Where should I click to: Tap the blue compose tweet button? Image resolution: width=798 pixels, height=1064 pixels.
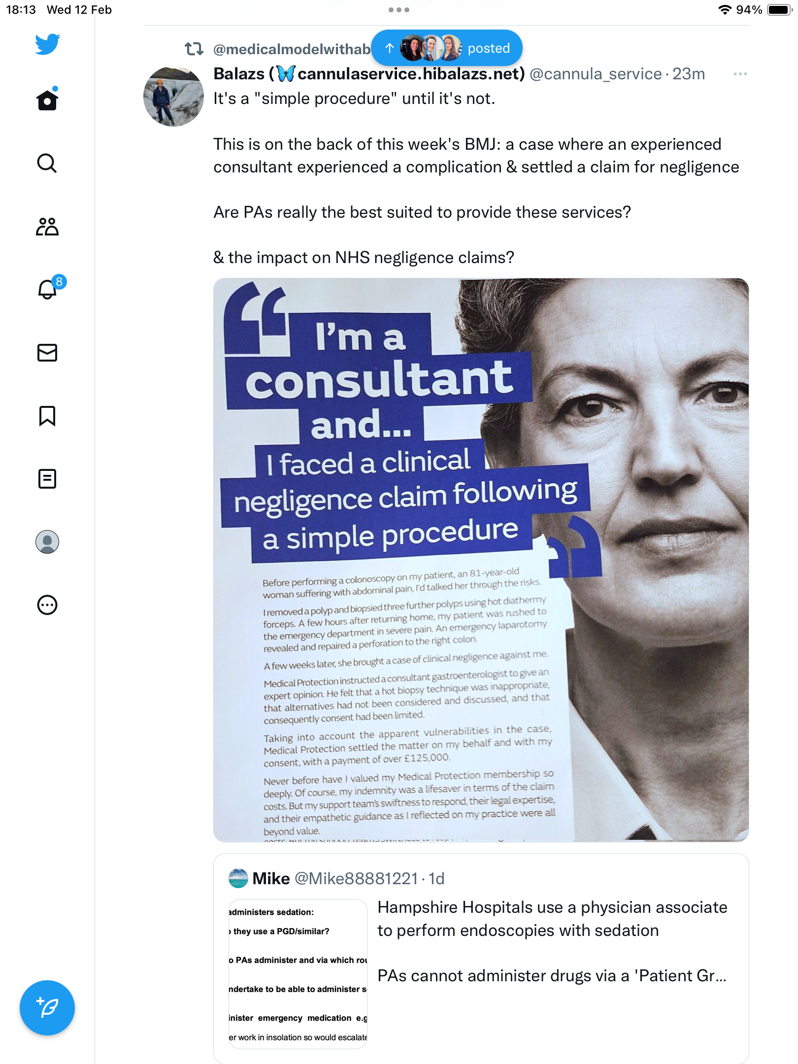47,1008
